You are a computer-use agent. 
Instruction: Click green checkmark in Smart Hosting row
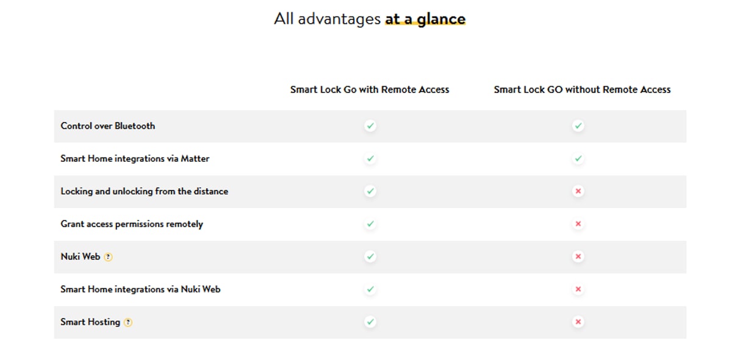point(370,322)
